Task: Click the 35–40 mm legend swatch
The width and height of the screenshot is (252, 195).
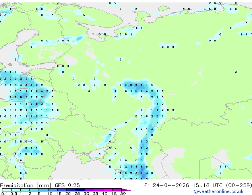Action: 99,190
